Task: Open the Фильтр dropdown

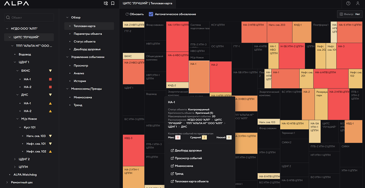Action: coord(349,14)
